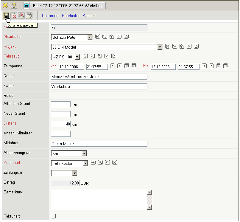Click the X clear icon beside Projekt

point(189,46)
